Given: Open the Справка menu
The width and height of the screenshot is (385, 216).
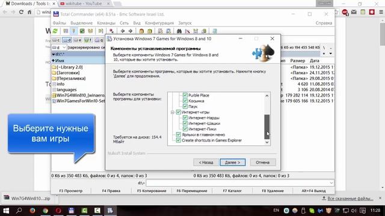Looking at the screenshot, I should click(x=324, y=23).
